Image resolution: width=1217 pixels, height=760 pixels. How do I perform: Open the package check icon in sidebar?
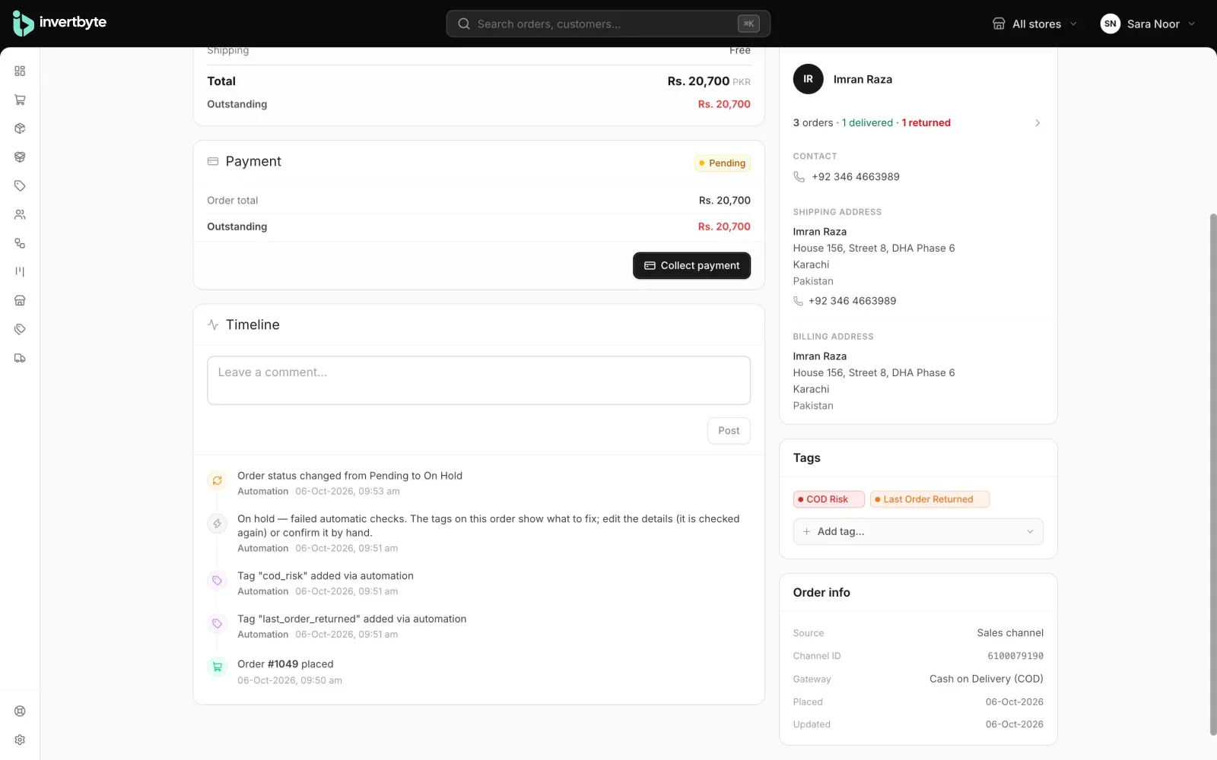tap(20, 128)
